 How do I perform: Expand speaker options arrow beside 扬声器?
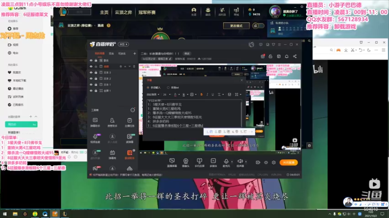tap(246, 162)
